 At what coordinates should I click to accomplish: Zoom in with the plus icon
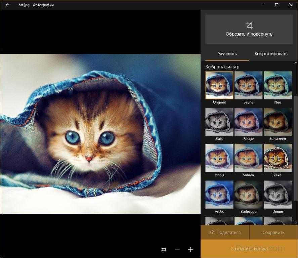pyautogui.click(x=190, y=249)
